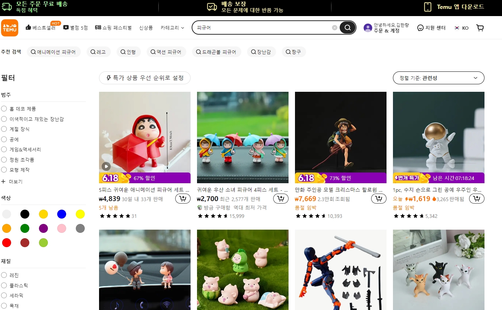The image size is (502, 310).
Task: Add the ₩2,700 umbrella girls set to cart
Action: (x=281, y=199)
